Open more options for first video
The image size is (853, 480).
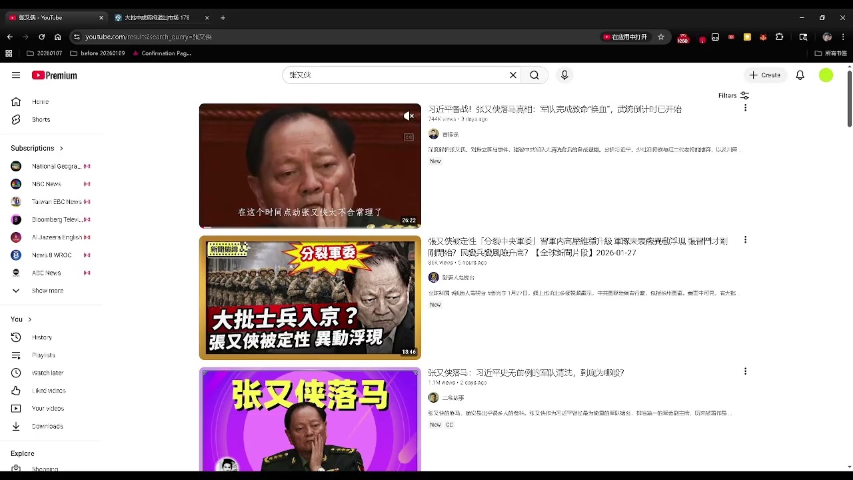(745, 108)
